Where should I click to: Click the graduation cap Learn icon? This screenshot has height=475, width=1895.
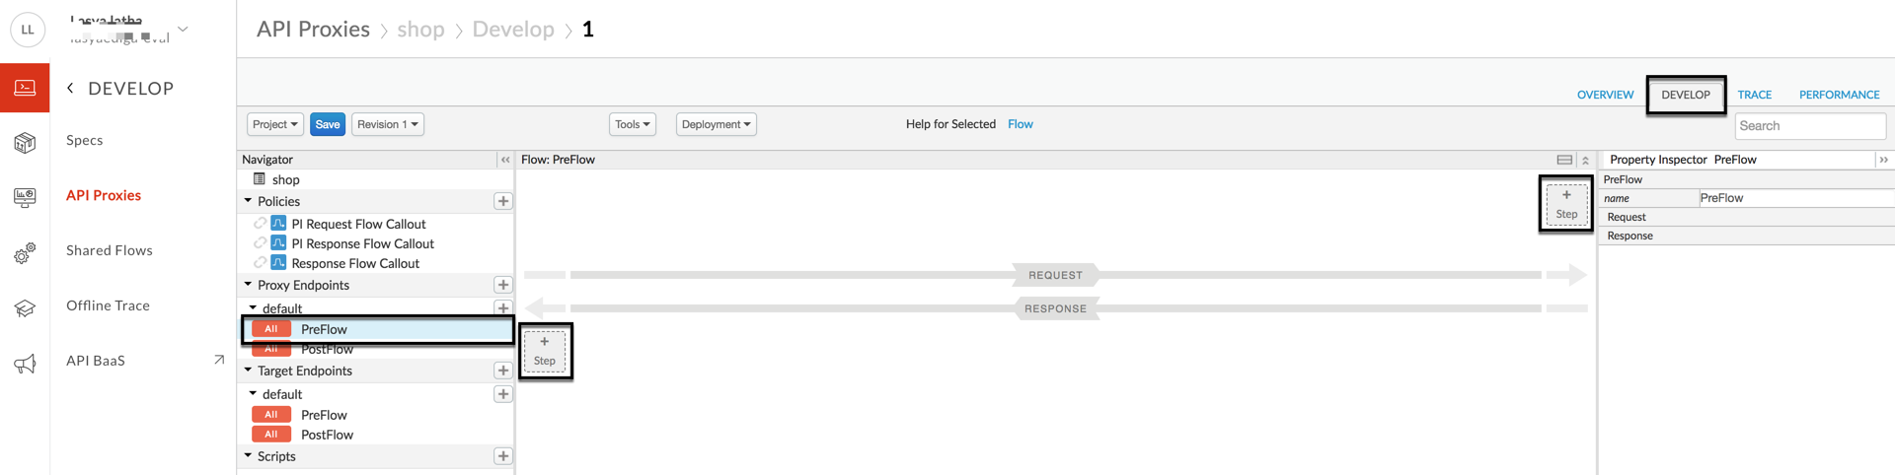(x=25, y=308)
